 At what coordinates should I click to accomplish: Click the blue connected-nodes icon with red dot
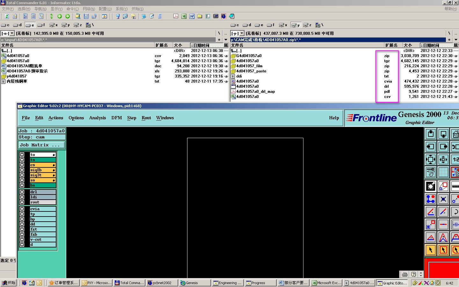(x=431, y=199)
